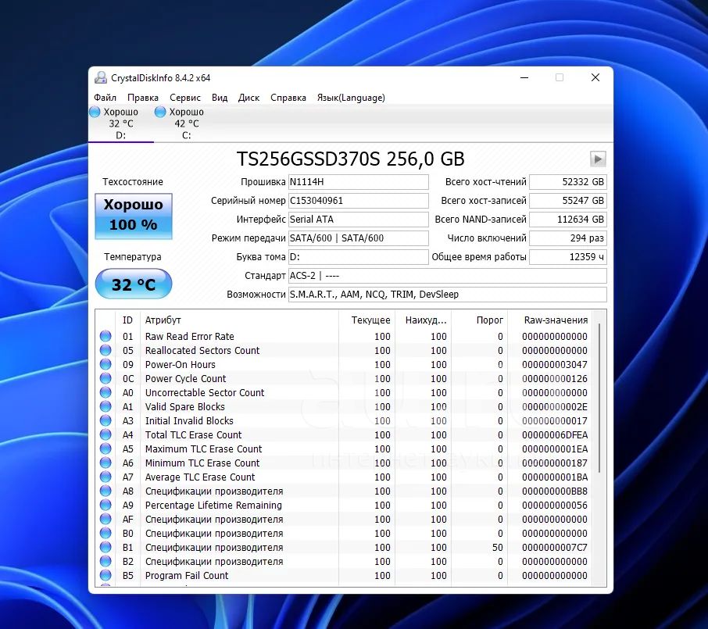Minimize the CrystalDiskInfo window
This screenshot has width=708, height=629.
point(524,77)
